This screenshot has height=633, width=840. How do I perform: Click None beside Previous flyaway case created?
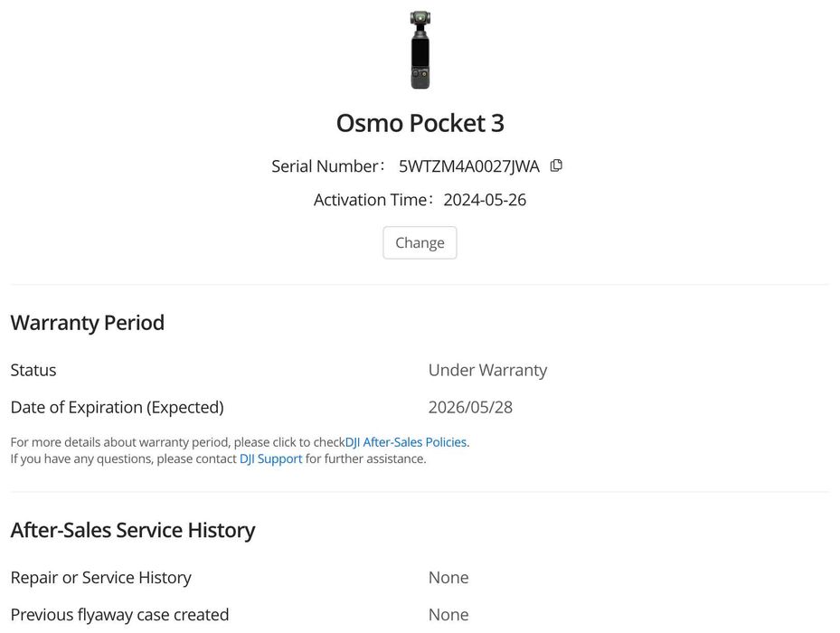click(x=448, y=615)
